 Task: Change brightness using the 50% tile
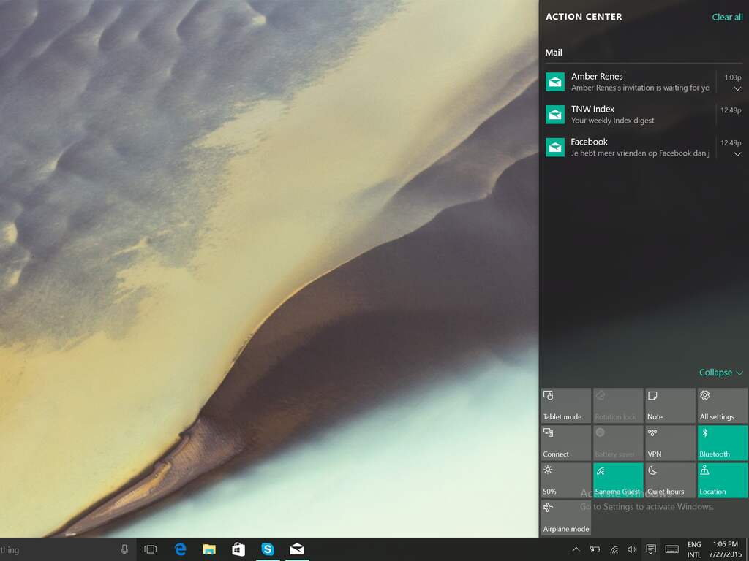coord(566,481)
